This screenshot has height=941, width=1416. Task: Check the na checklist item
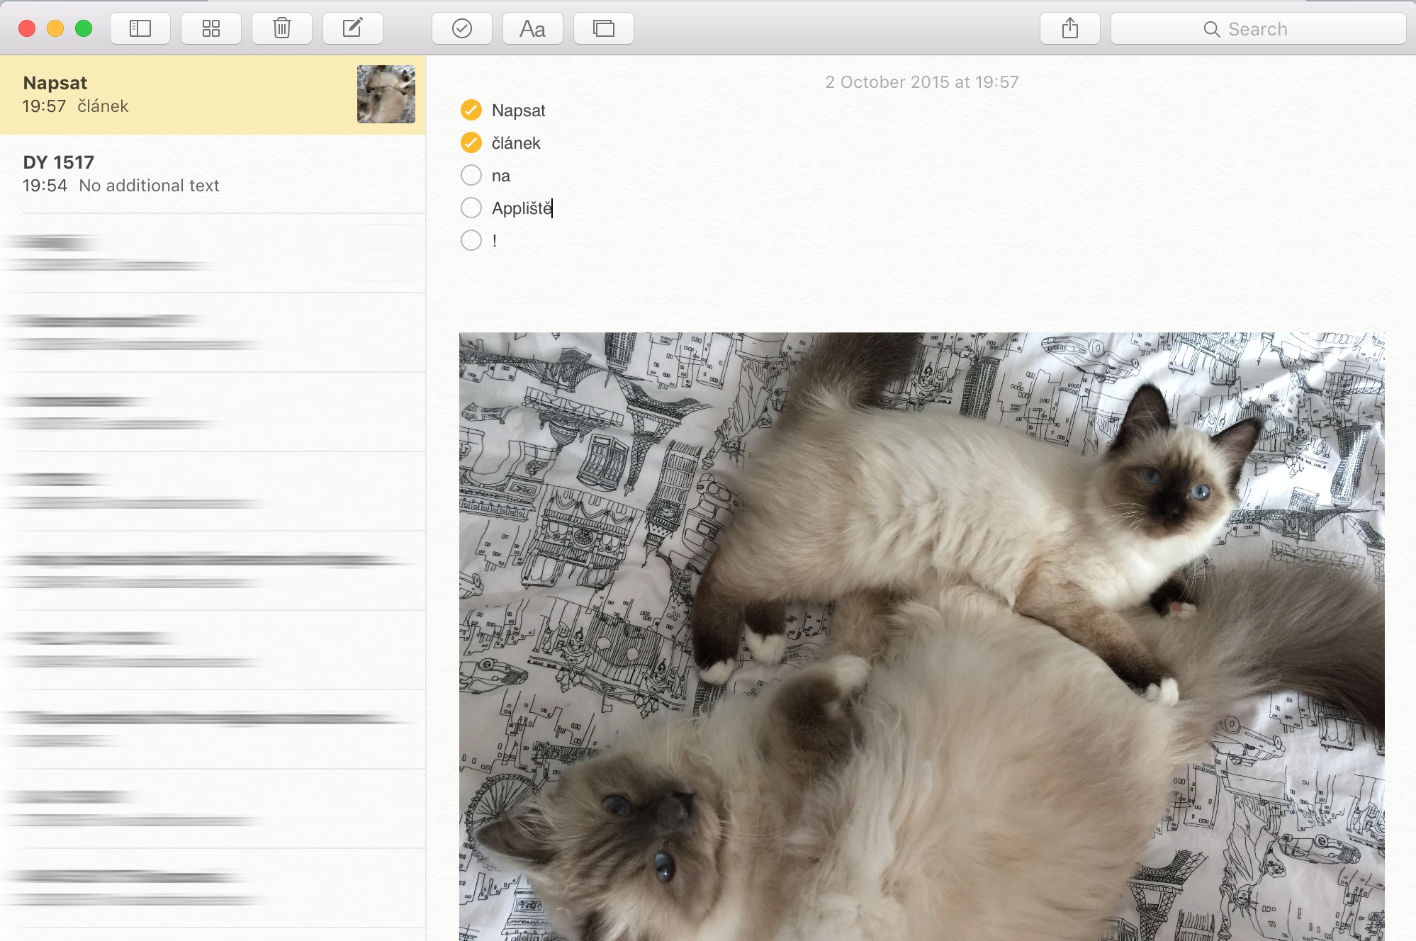(471, 175)
